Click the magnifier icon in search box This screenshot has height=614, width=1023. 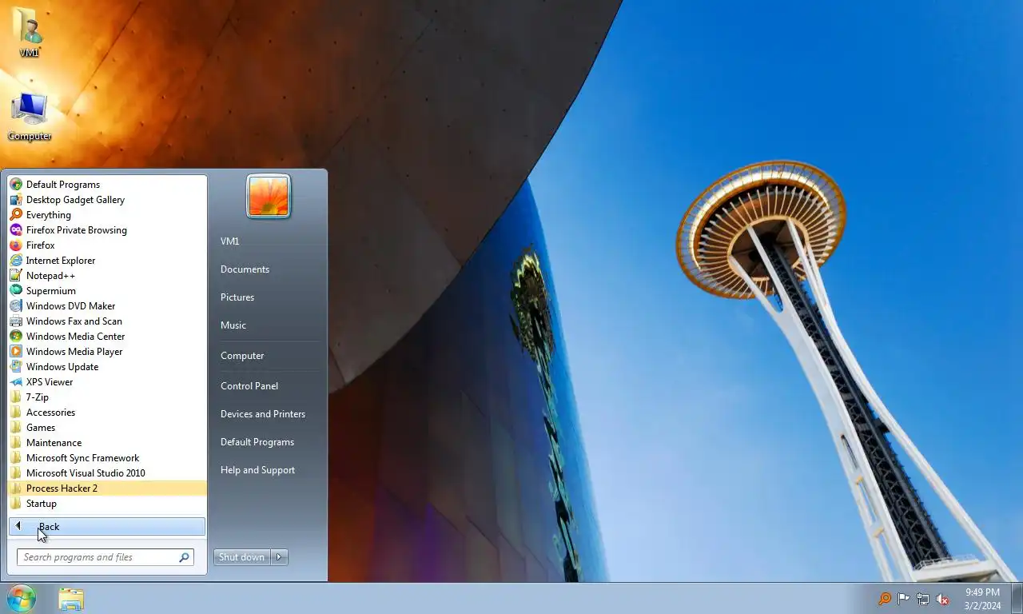(x=184, y=557)
